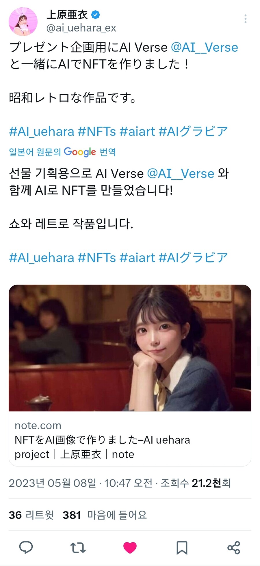Unlike the tweet via pink heart
Image resolution: width=260 pixels, height=566 pixels.
(x=130, y=548)
